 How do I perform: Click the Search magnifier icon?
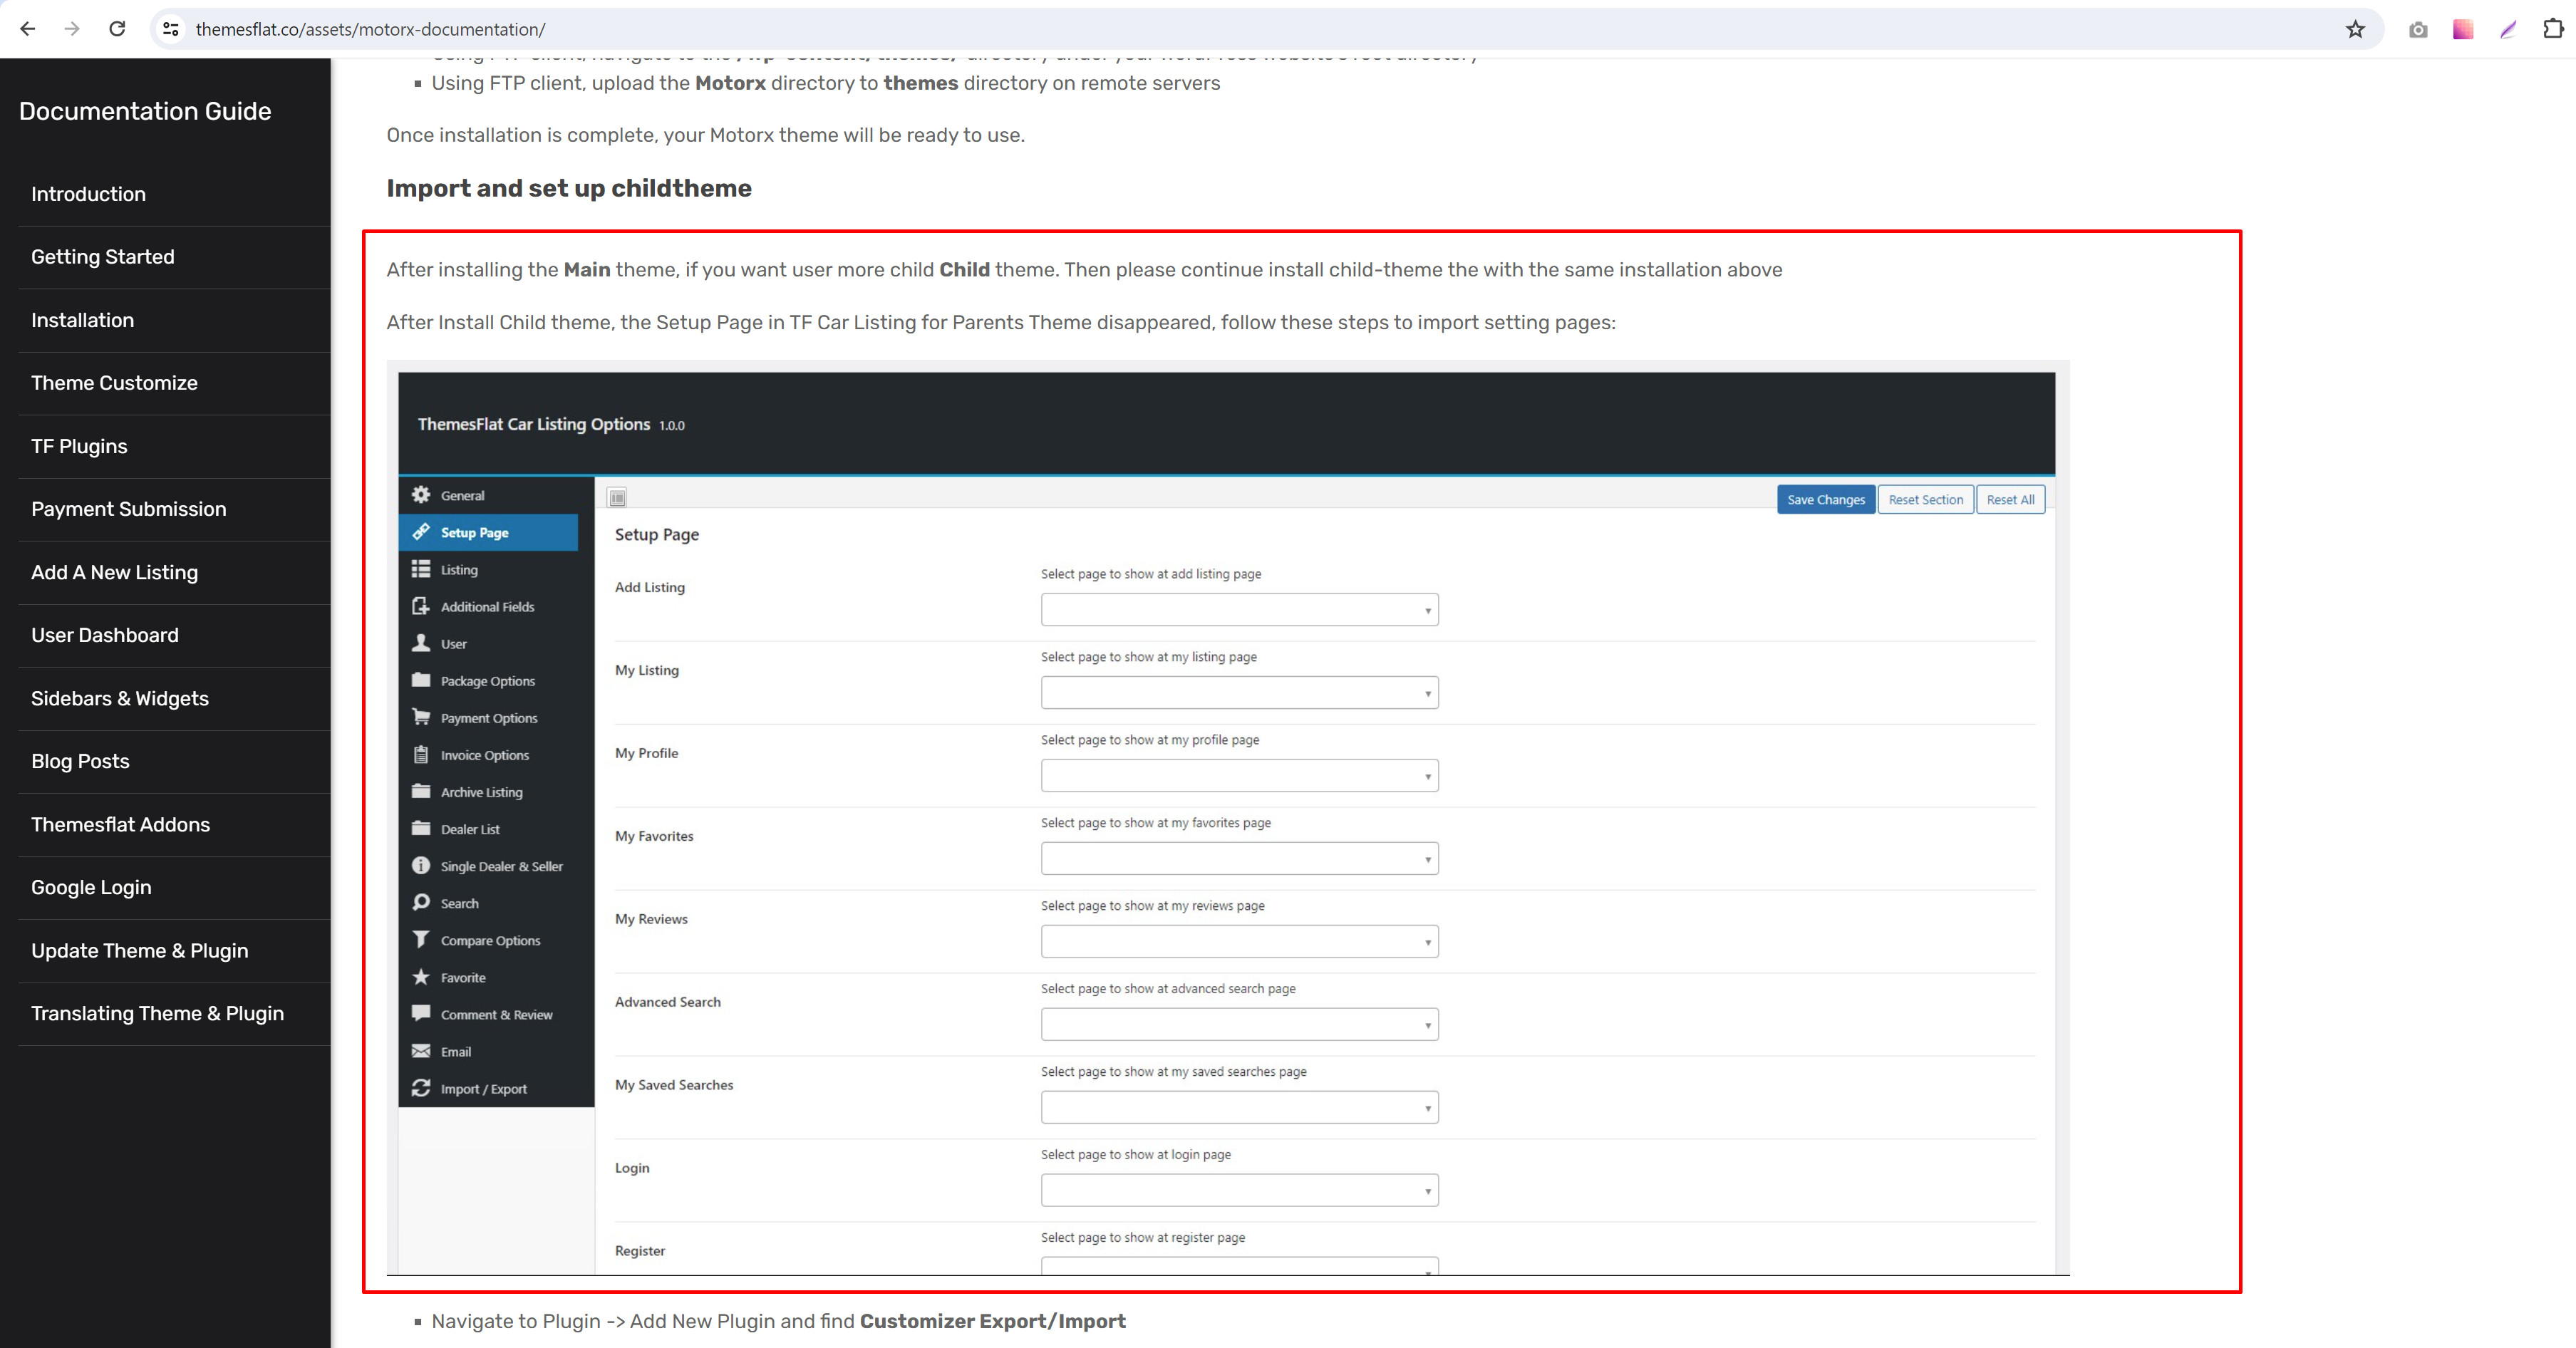click(x=421, y=902)
